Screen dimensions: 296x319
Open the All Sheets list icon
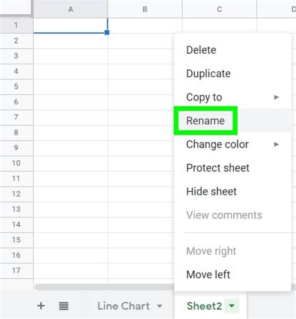[x=64, y=306]
